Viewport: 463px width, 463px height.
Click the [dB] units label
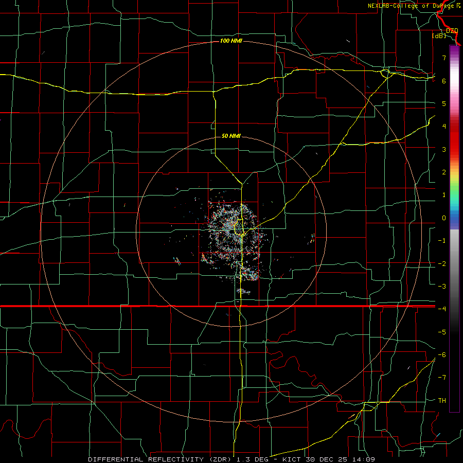point(439,36)
